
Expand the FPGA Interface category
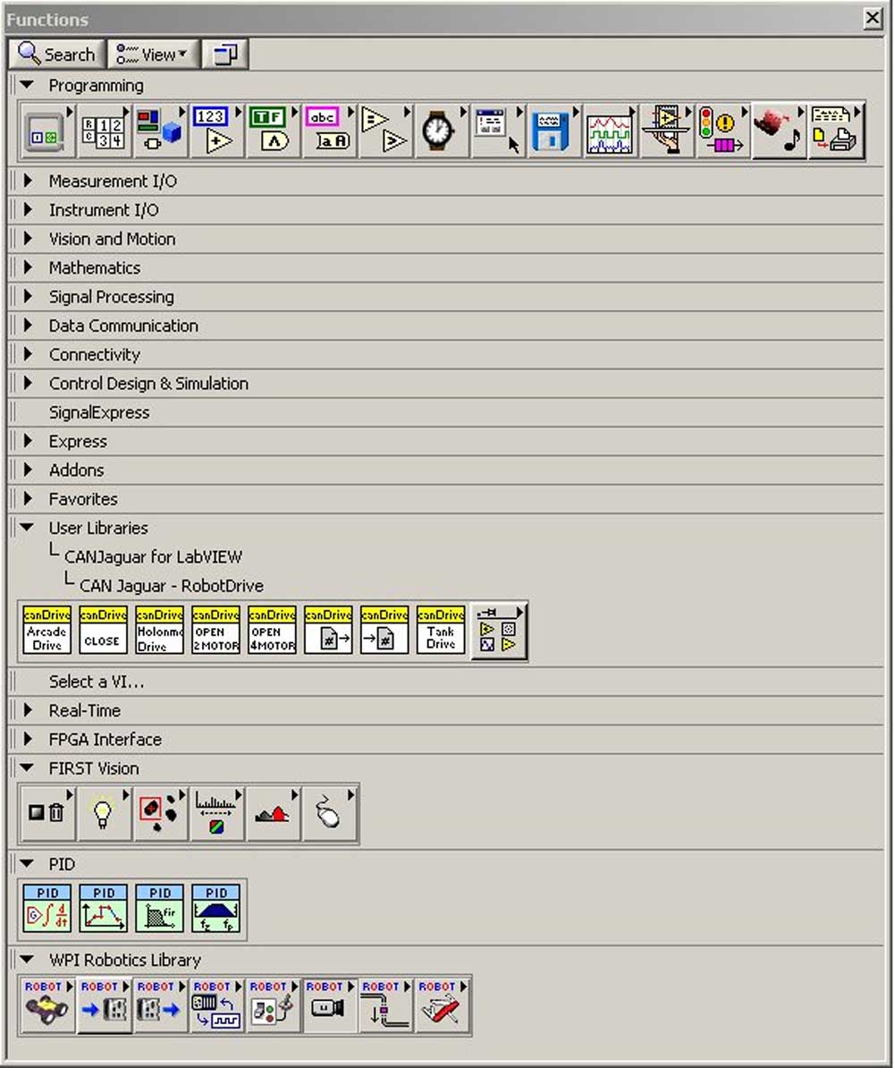pyautogui.click(x=27, y=739)
